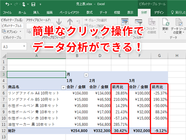186x140 pixels.
Task: Click フィルターの接続 button
Action: coord(152,26)
